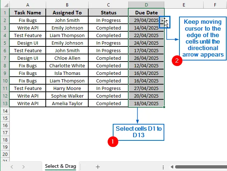The height and width of the screenshot is (171, 227).
Task: Click Fix Bugs in row 2
Action: (28, 20)
